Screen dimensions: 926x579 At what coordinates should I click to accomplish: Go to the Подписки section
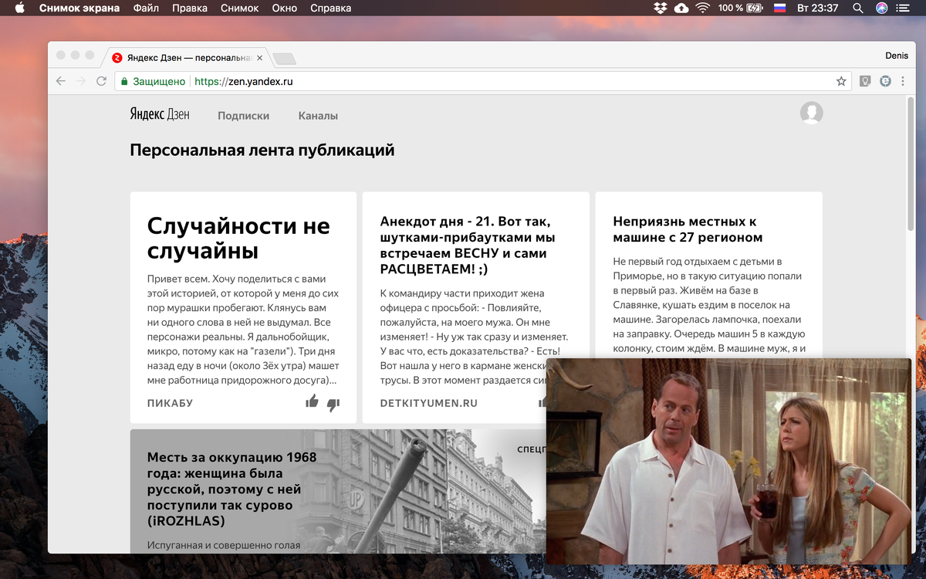[x=243, y=116]
